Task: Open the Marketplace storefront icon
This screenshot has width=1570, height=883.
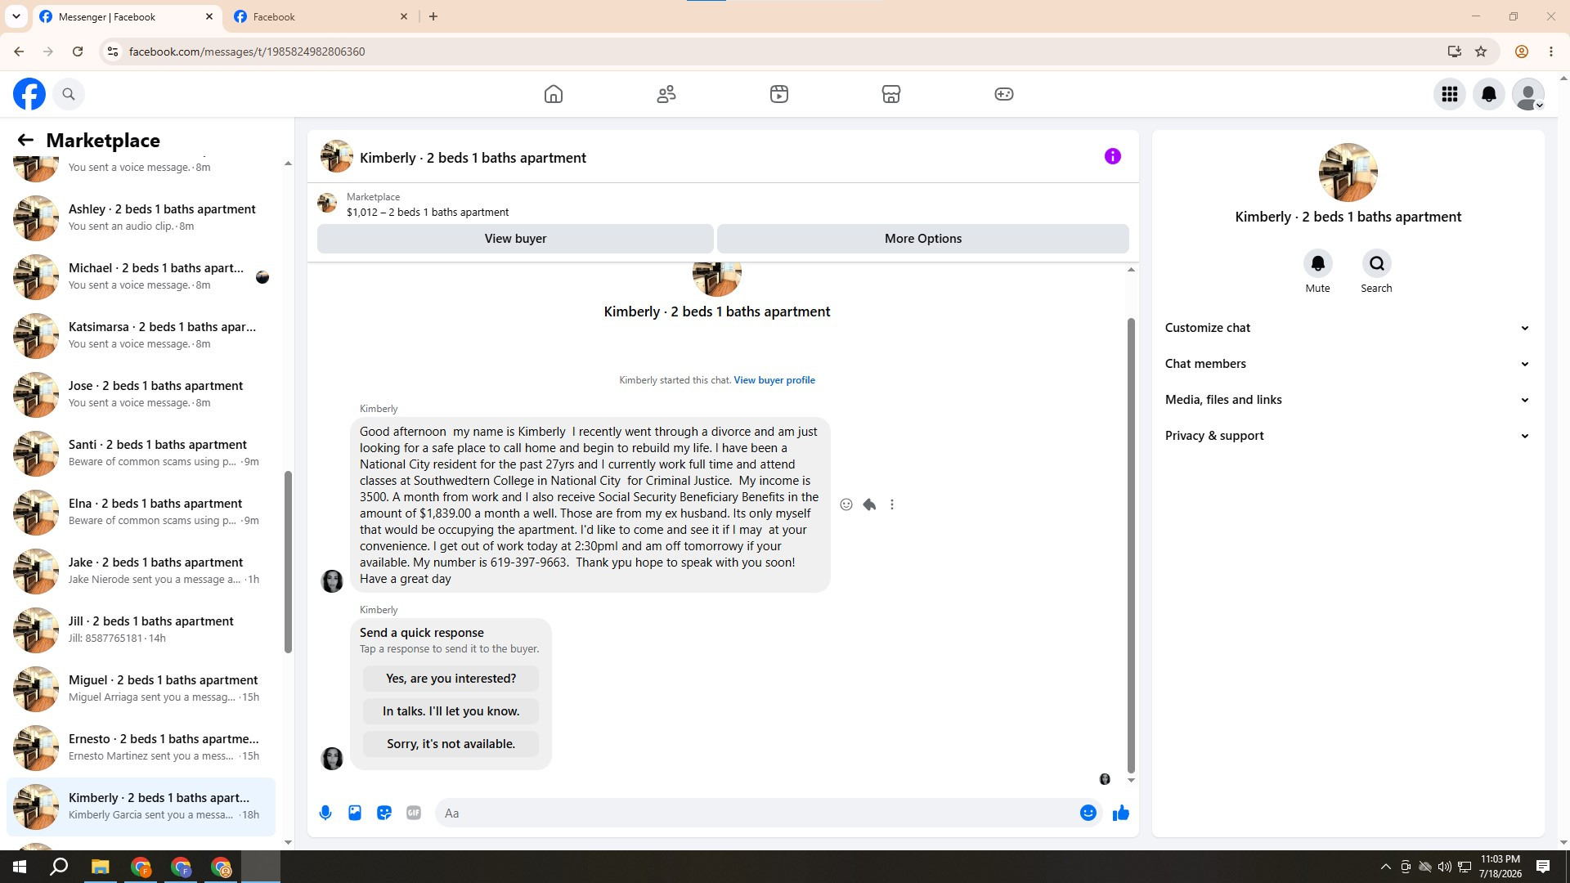Action: pos(891,94)
